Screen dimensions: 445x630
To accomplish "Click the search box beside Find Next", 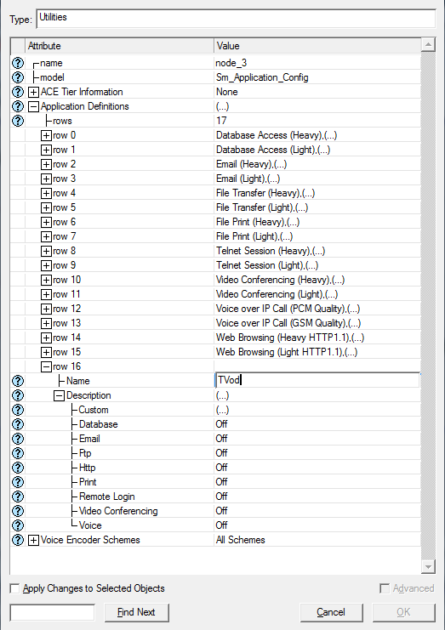I will (53, 612).
